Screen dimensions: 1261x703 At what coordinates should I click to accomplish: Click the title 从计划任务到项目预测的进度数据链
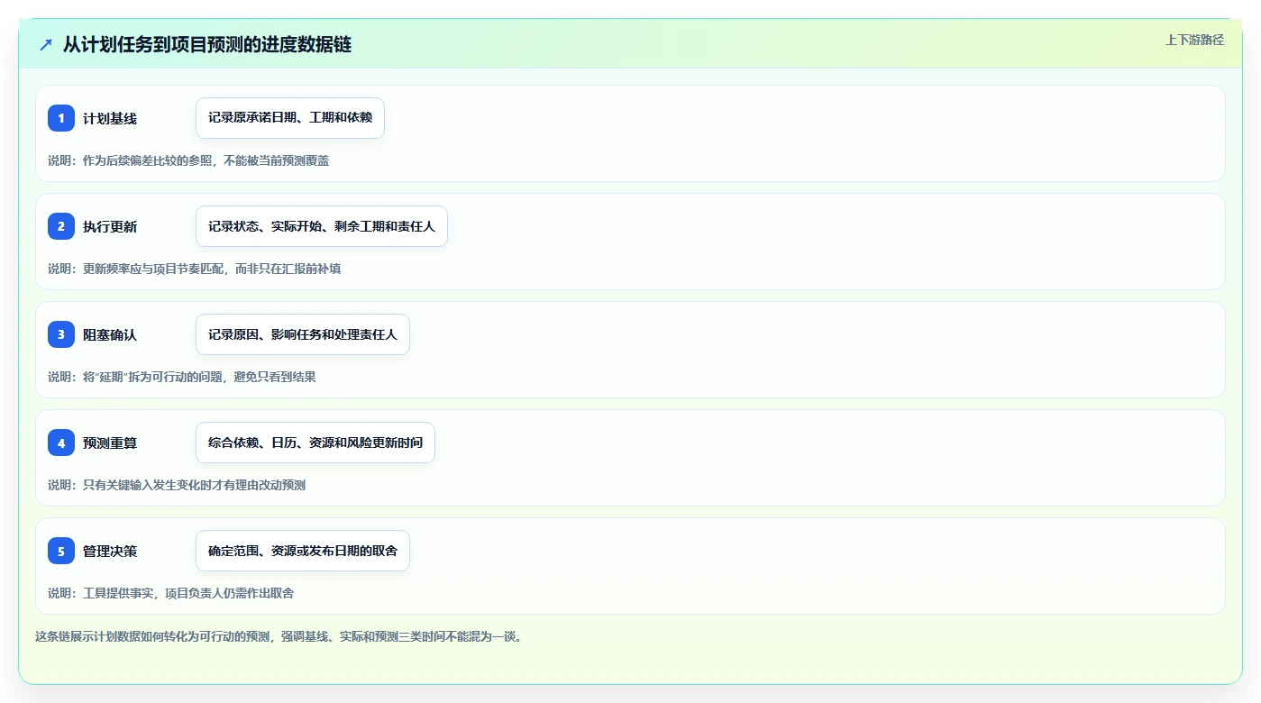(207, 44)
